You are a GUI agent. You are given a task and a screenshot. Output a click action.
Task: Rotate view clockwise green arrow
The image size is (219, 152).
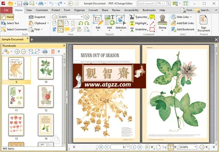[x=87, y=23]
